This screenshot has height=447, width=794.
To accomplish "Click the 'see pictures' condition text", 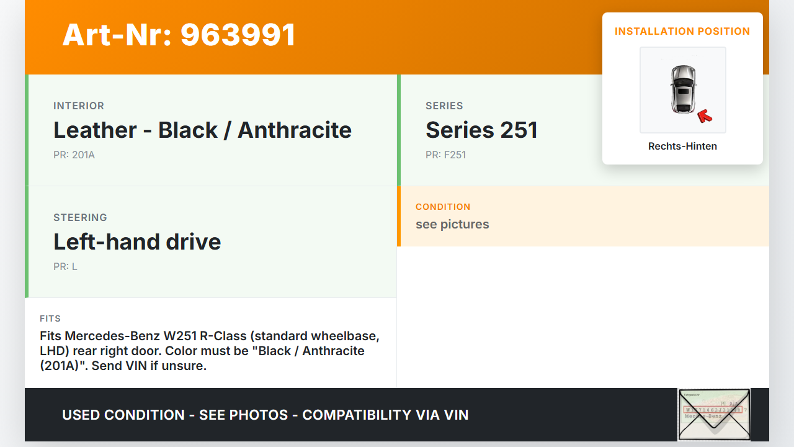I will 452,225.
